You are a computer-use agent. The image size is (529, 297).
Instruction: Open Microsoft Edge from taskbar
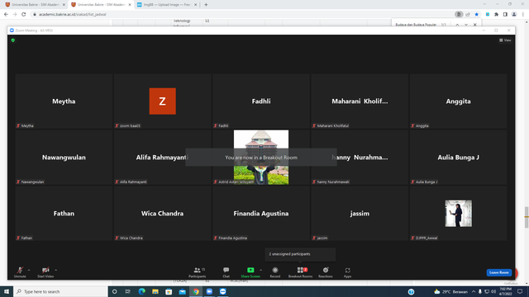141,291
